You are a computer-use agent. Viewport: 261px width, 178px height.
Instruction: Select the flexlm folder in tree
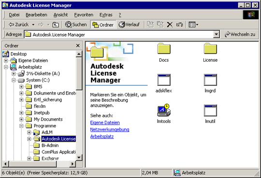40,106
